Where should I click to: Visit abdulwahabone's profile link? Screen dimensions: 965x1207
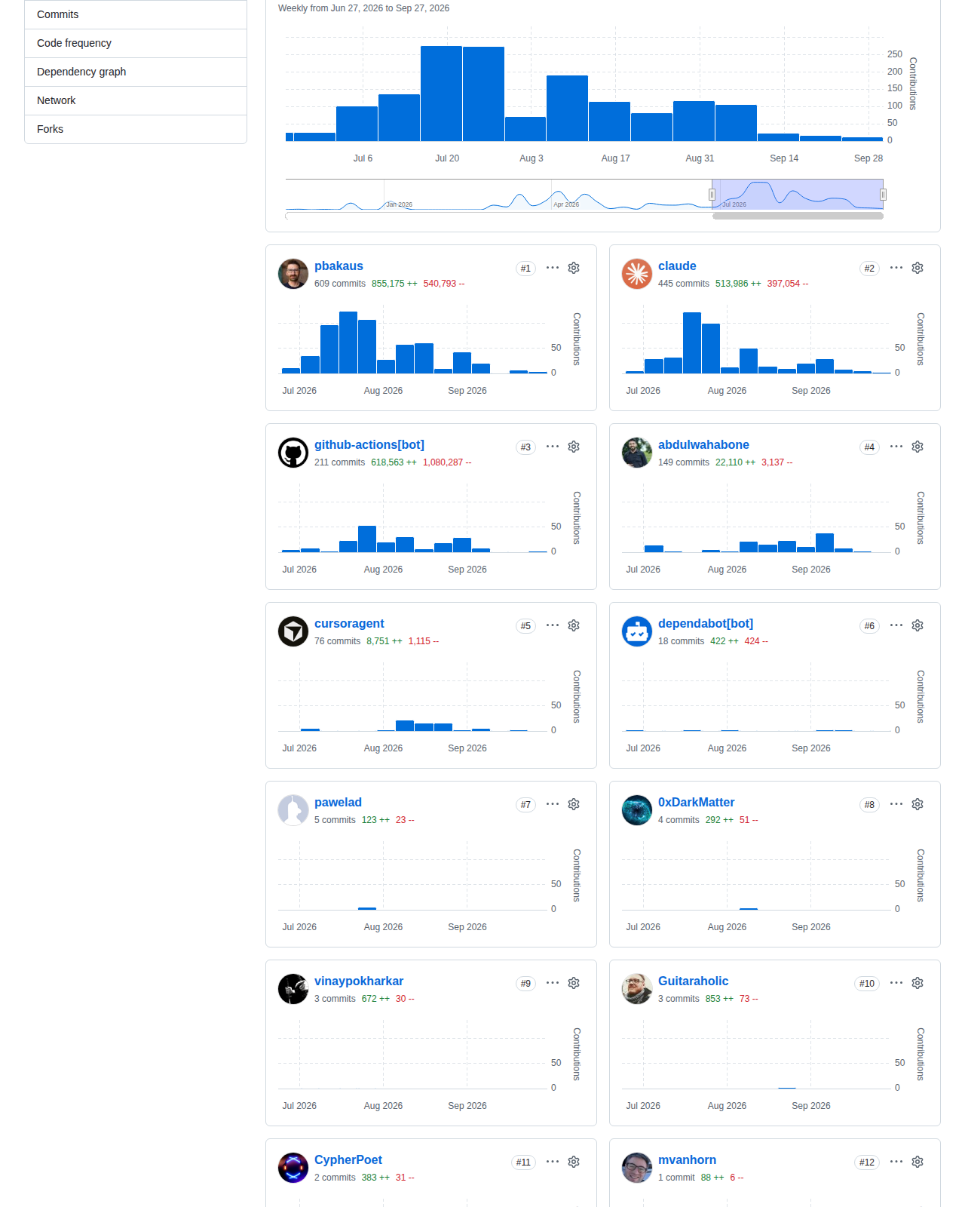click(x=703, y=445)
